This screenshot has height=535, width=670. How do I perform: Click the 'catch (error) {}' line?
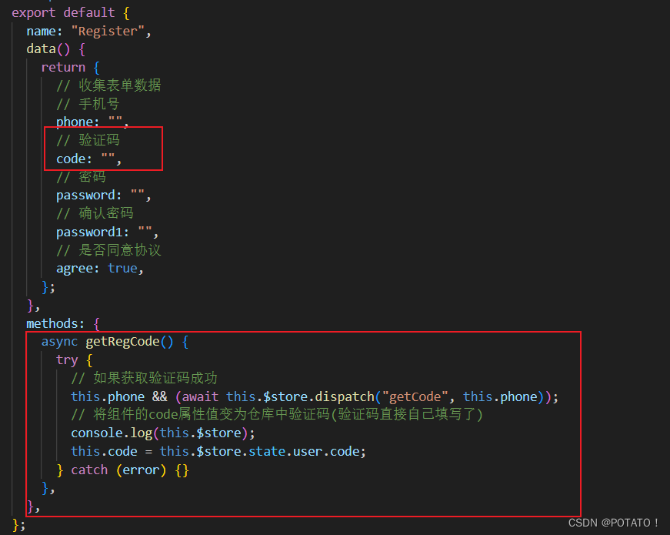pos(122,470)
